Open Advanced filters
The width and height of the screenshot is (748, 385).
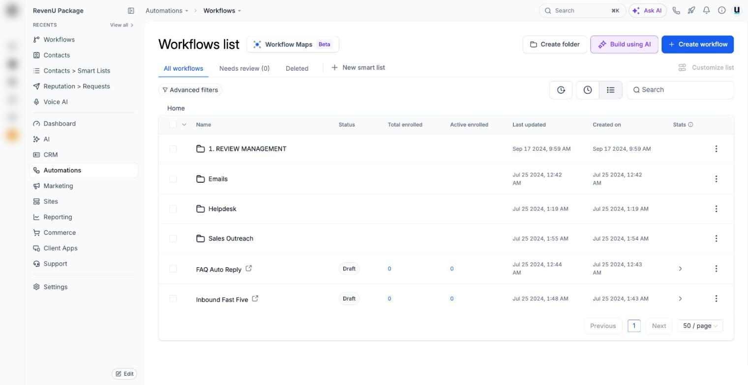(x=190, y=90)
